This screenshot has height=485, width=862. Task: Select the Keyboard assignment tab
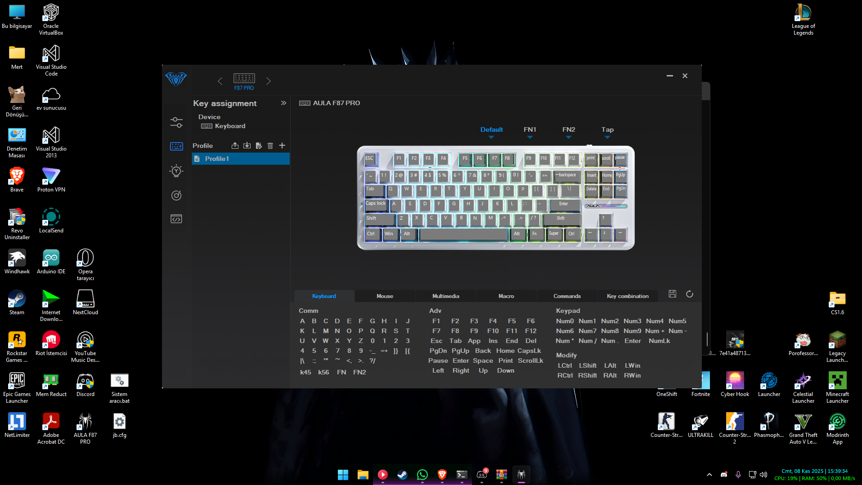pyautogui.click(x=324, y=296)
